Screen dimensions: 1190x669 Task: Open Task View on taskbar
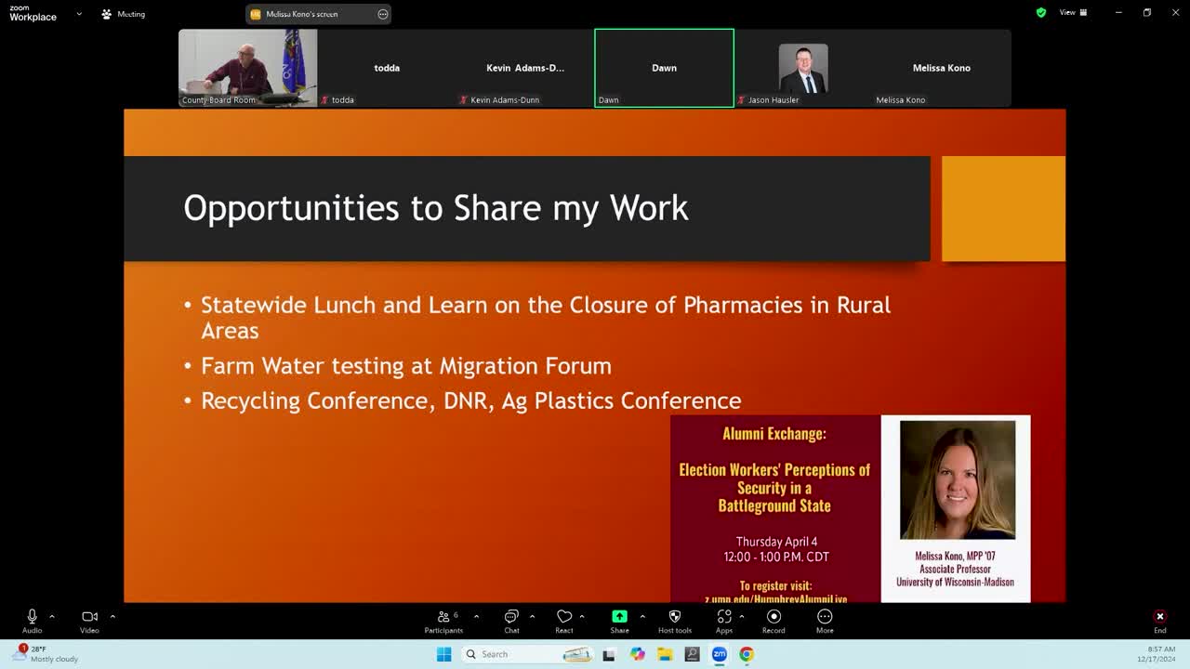[x=609, y=654]
